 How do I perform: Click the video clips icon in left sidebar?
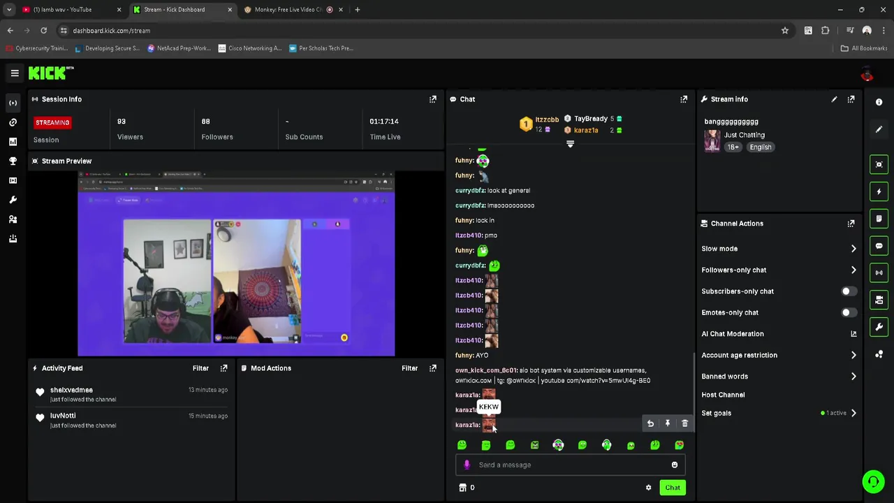coord(13,180)
